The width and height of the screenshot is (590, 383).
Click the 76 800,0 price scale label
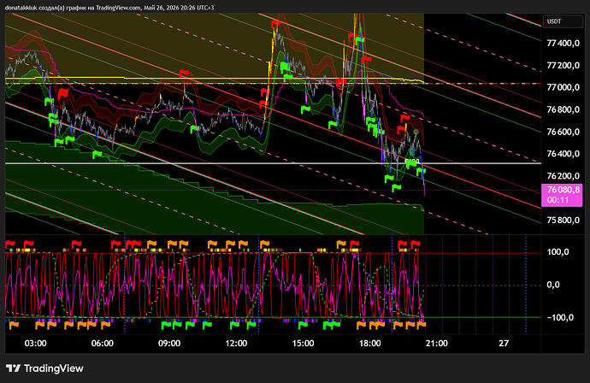point(563,109)
